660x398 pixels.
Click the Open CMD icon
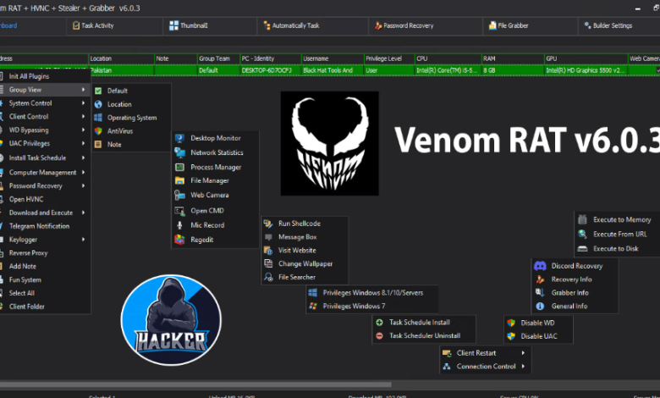179,211
